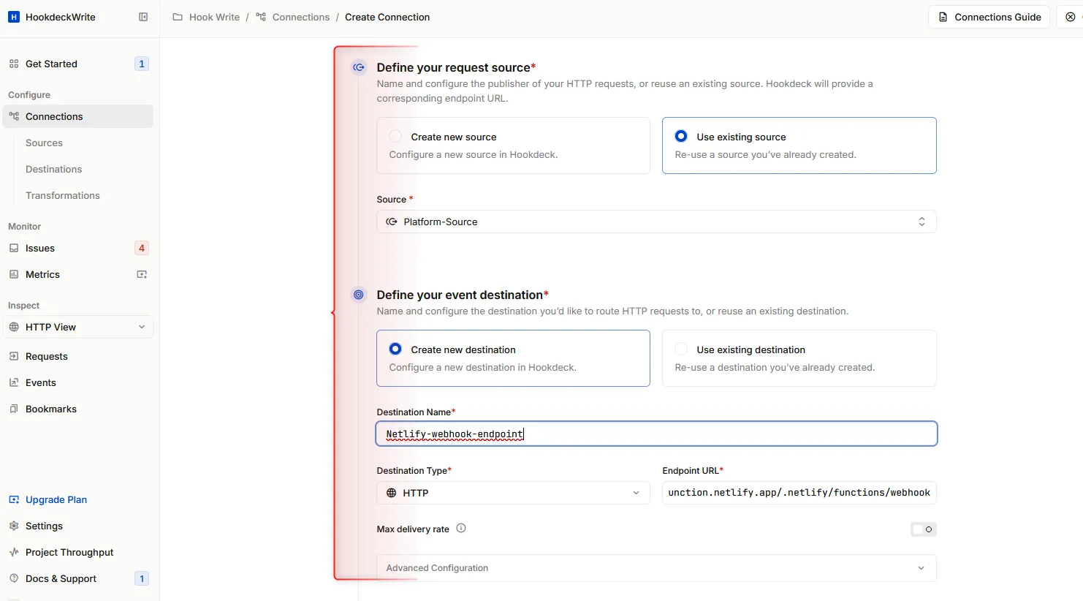This screenshot has width=1083, height=601.
Task: Click the Create Connection breadcrumb text
Action: coord(387,17)
